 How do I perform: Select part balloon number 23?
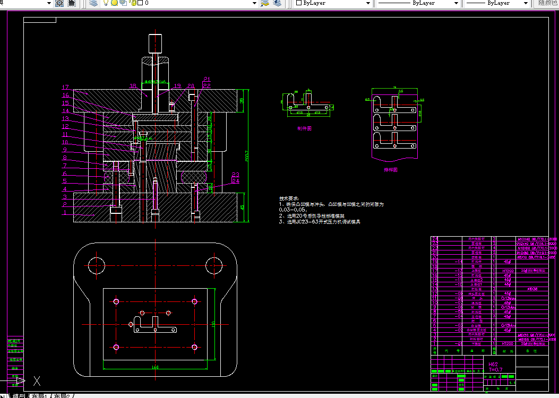[x=236, y=175]
